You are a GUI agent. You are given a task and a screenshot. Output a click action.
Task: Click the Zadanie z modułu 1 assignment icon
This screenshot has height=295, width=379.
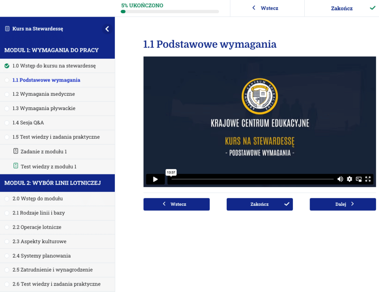[16, 151]
